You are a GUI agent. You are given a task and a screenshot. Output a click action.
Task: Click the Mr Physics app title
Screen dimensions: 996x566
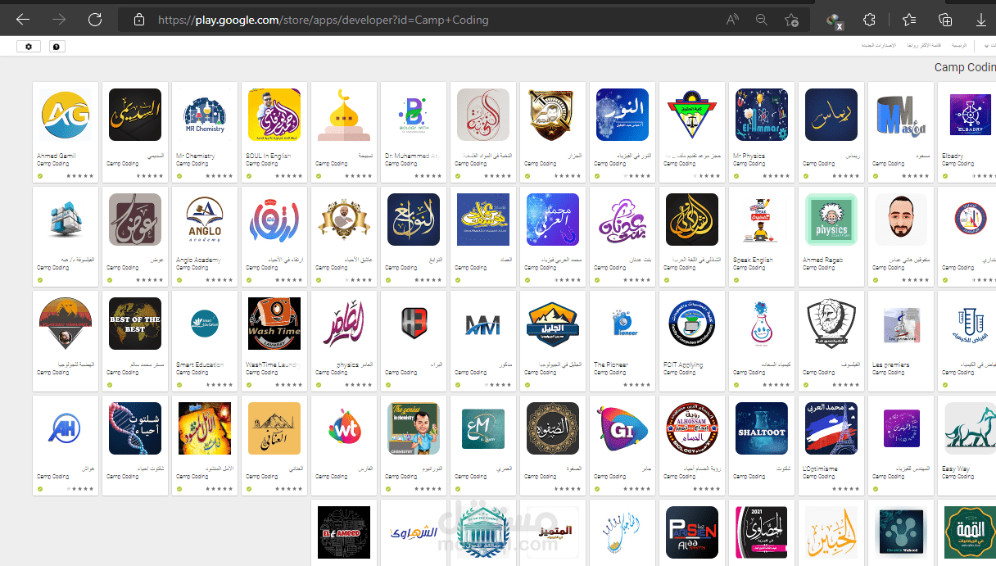[749, 156]
